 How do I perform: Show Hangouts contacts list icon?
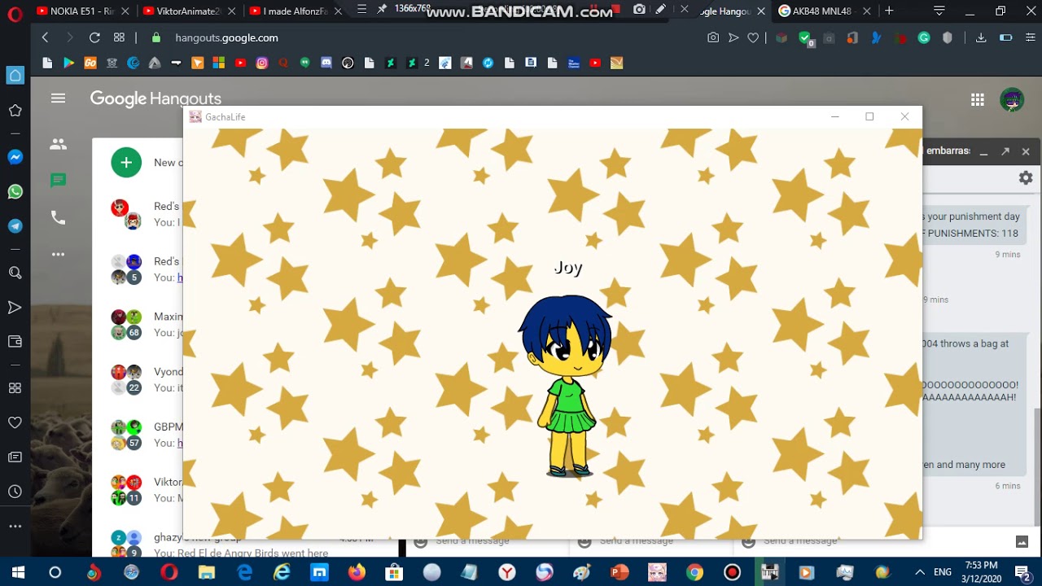click(x=58, y=144)
